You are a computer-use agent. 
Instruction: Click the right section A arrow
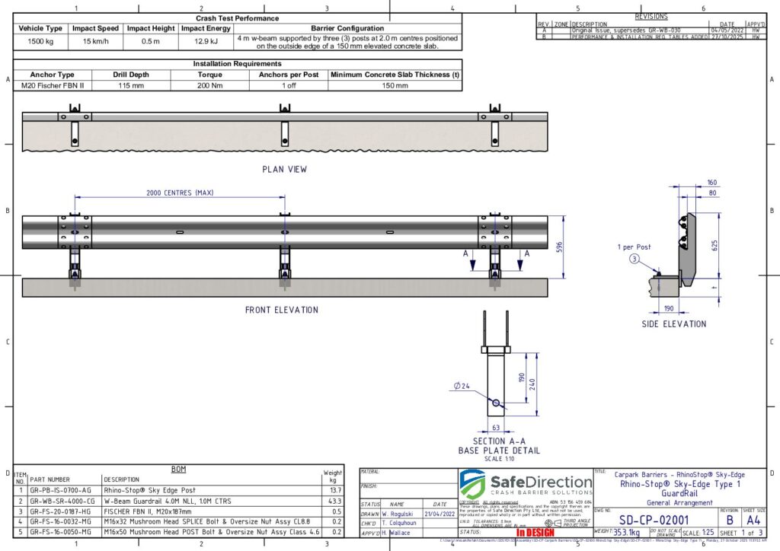[x=520, y=263]
